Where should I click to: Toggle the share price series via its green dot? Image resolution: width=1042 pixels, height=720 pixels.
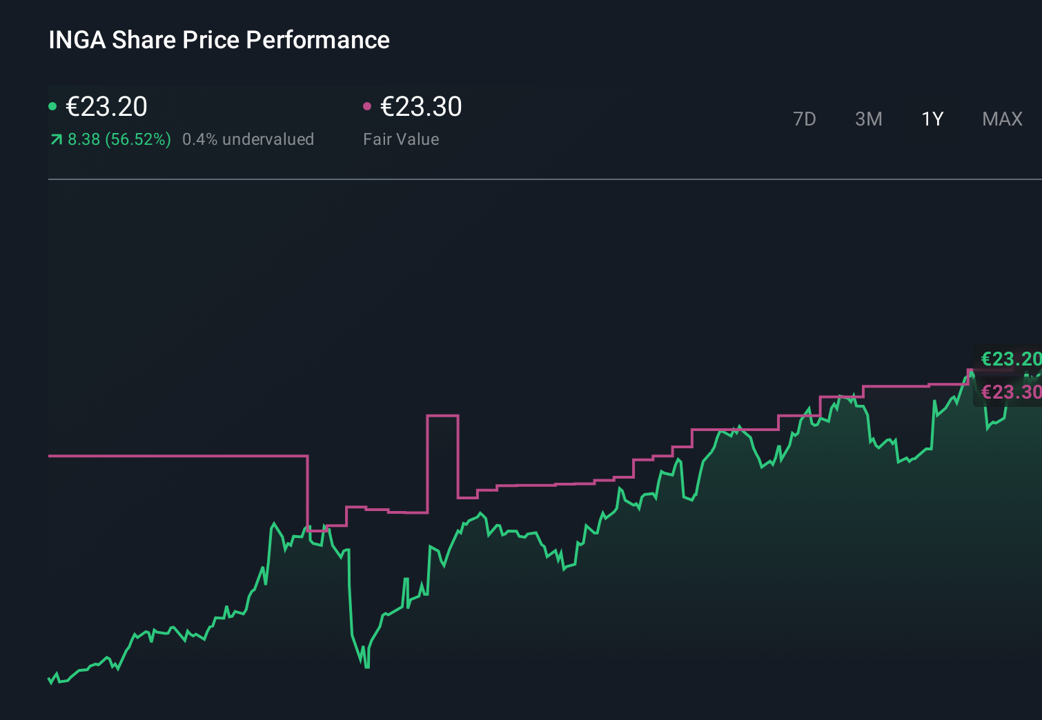52,106
